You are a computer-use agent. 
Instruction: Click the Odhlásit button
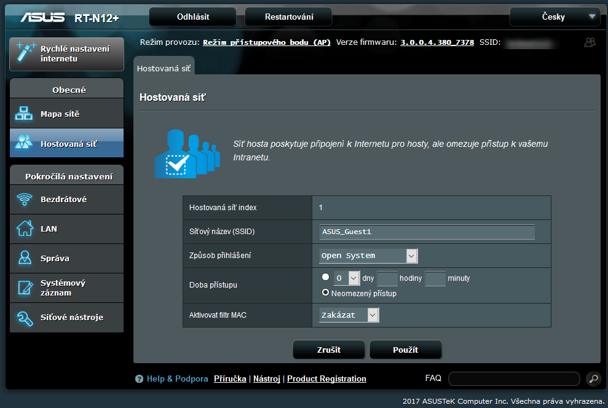[192, 17]
